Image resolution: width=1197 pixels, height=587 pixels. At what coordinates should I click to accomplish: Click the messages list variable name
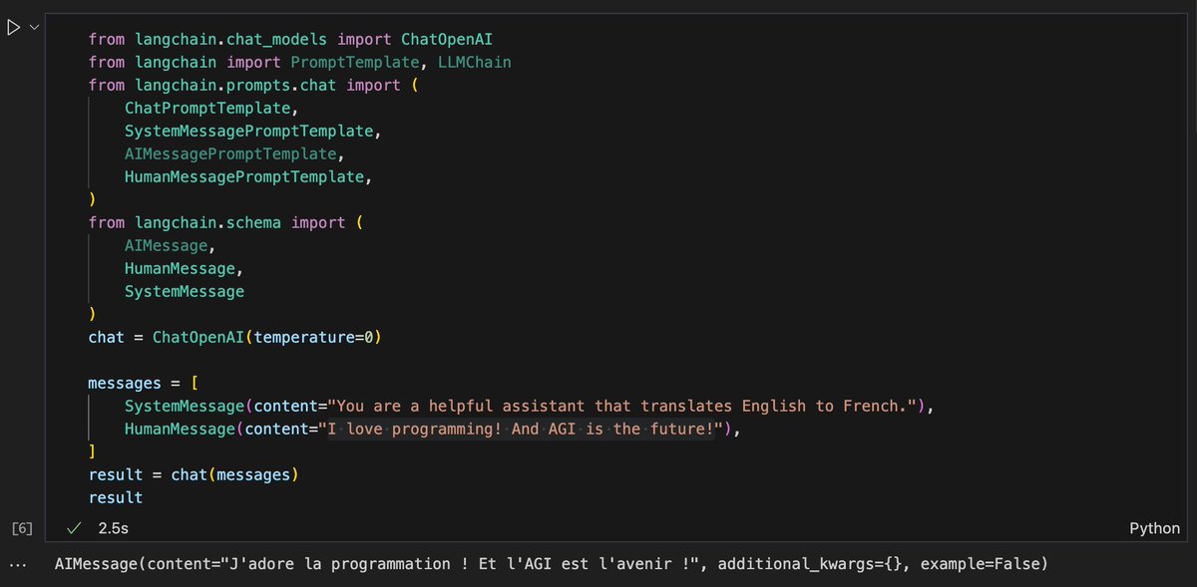[x=124, y=383]
